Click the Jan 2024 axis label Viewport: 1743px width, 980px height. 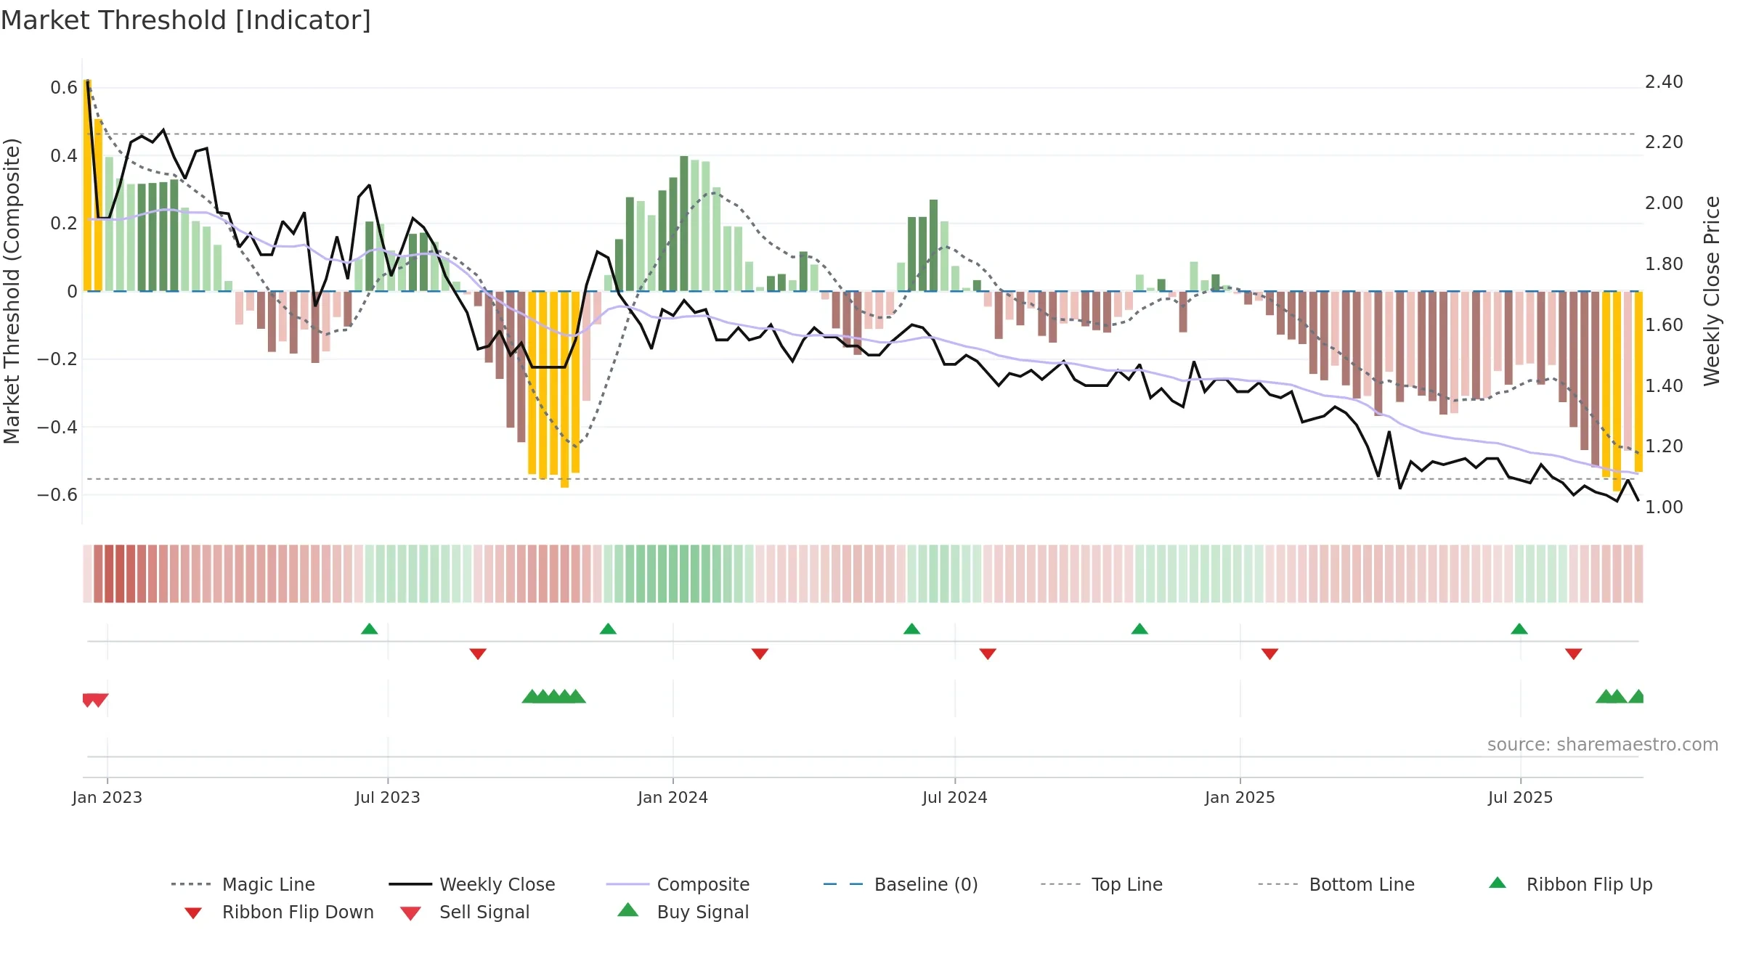[673, 797]
